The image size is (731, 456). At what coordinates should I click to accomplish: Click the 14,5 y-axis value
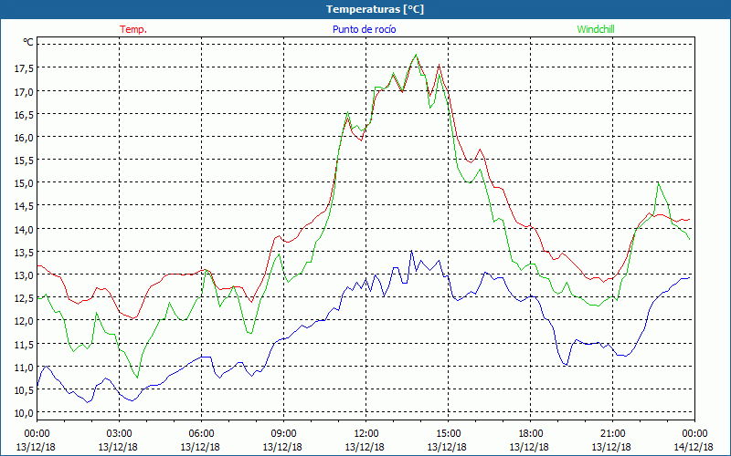click(x=24, y=206)
